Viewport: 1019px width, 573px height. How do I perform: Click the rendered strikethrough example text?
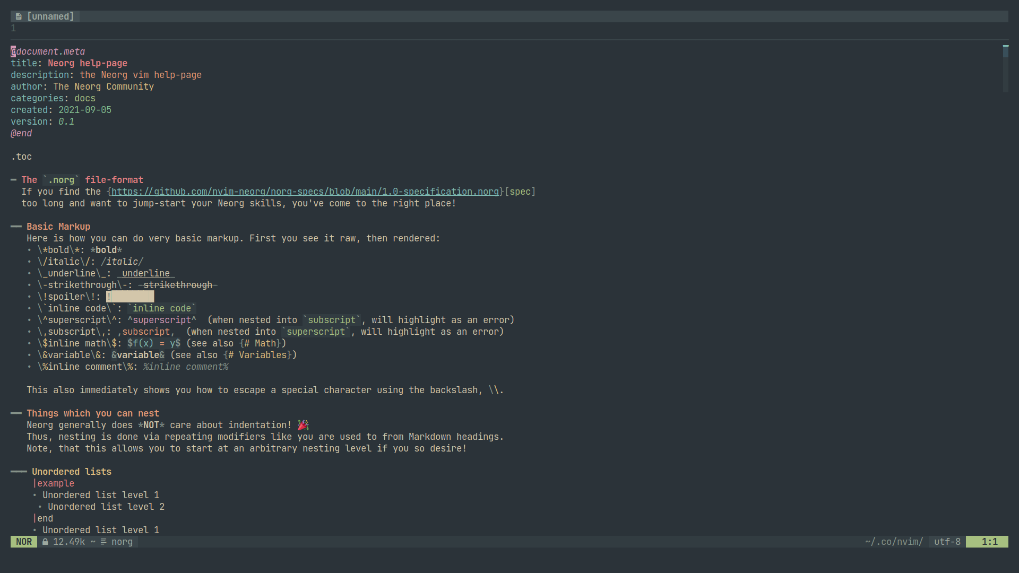tap(178, 285)
